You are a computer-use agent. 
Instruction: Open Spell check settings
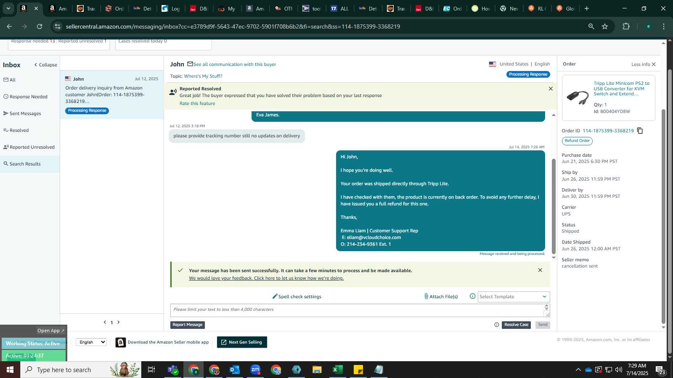297,297
